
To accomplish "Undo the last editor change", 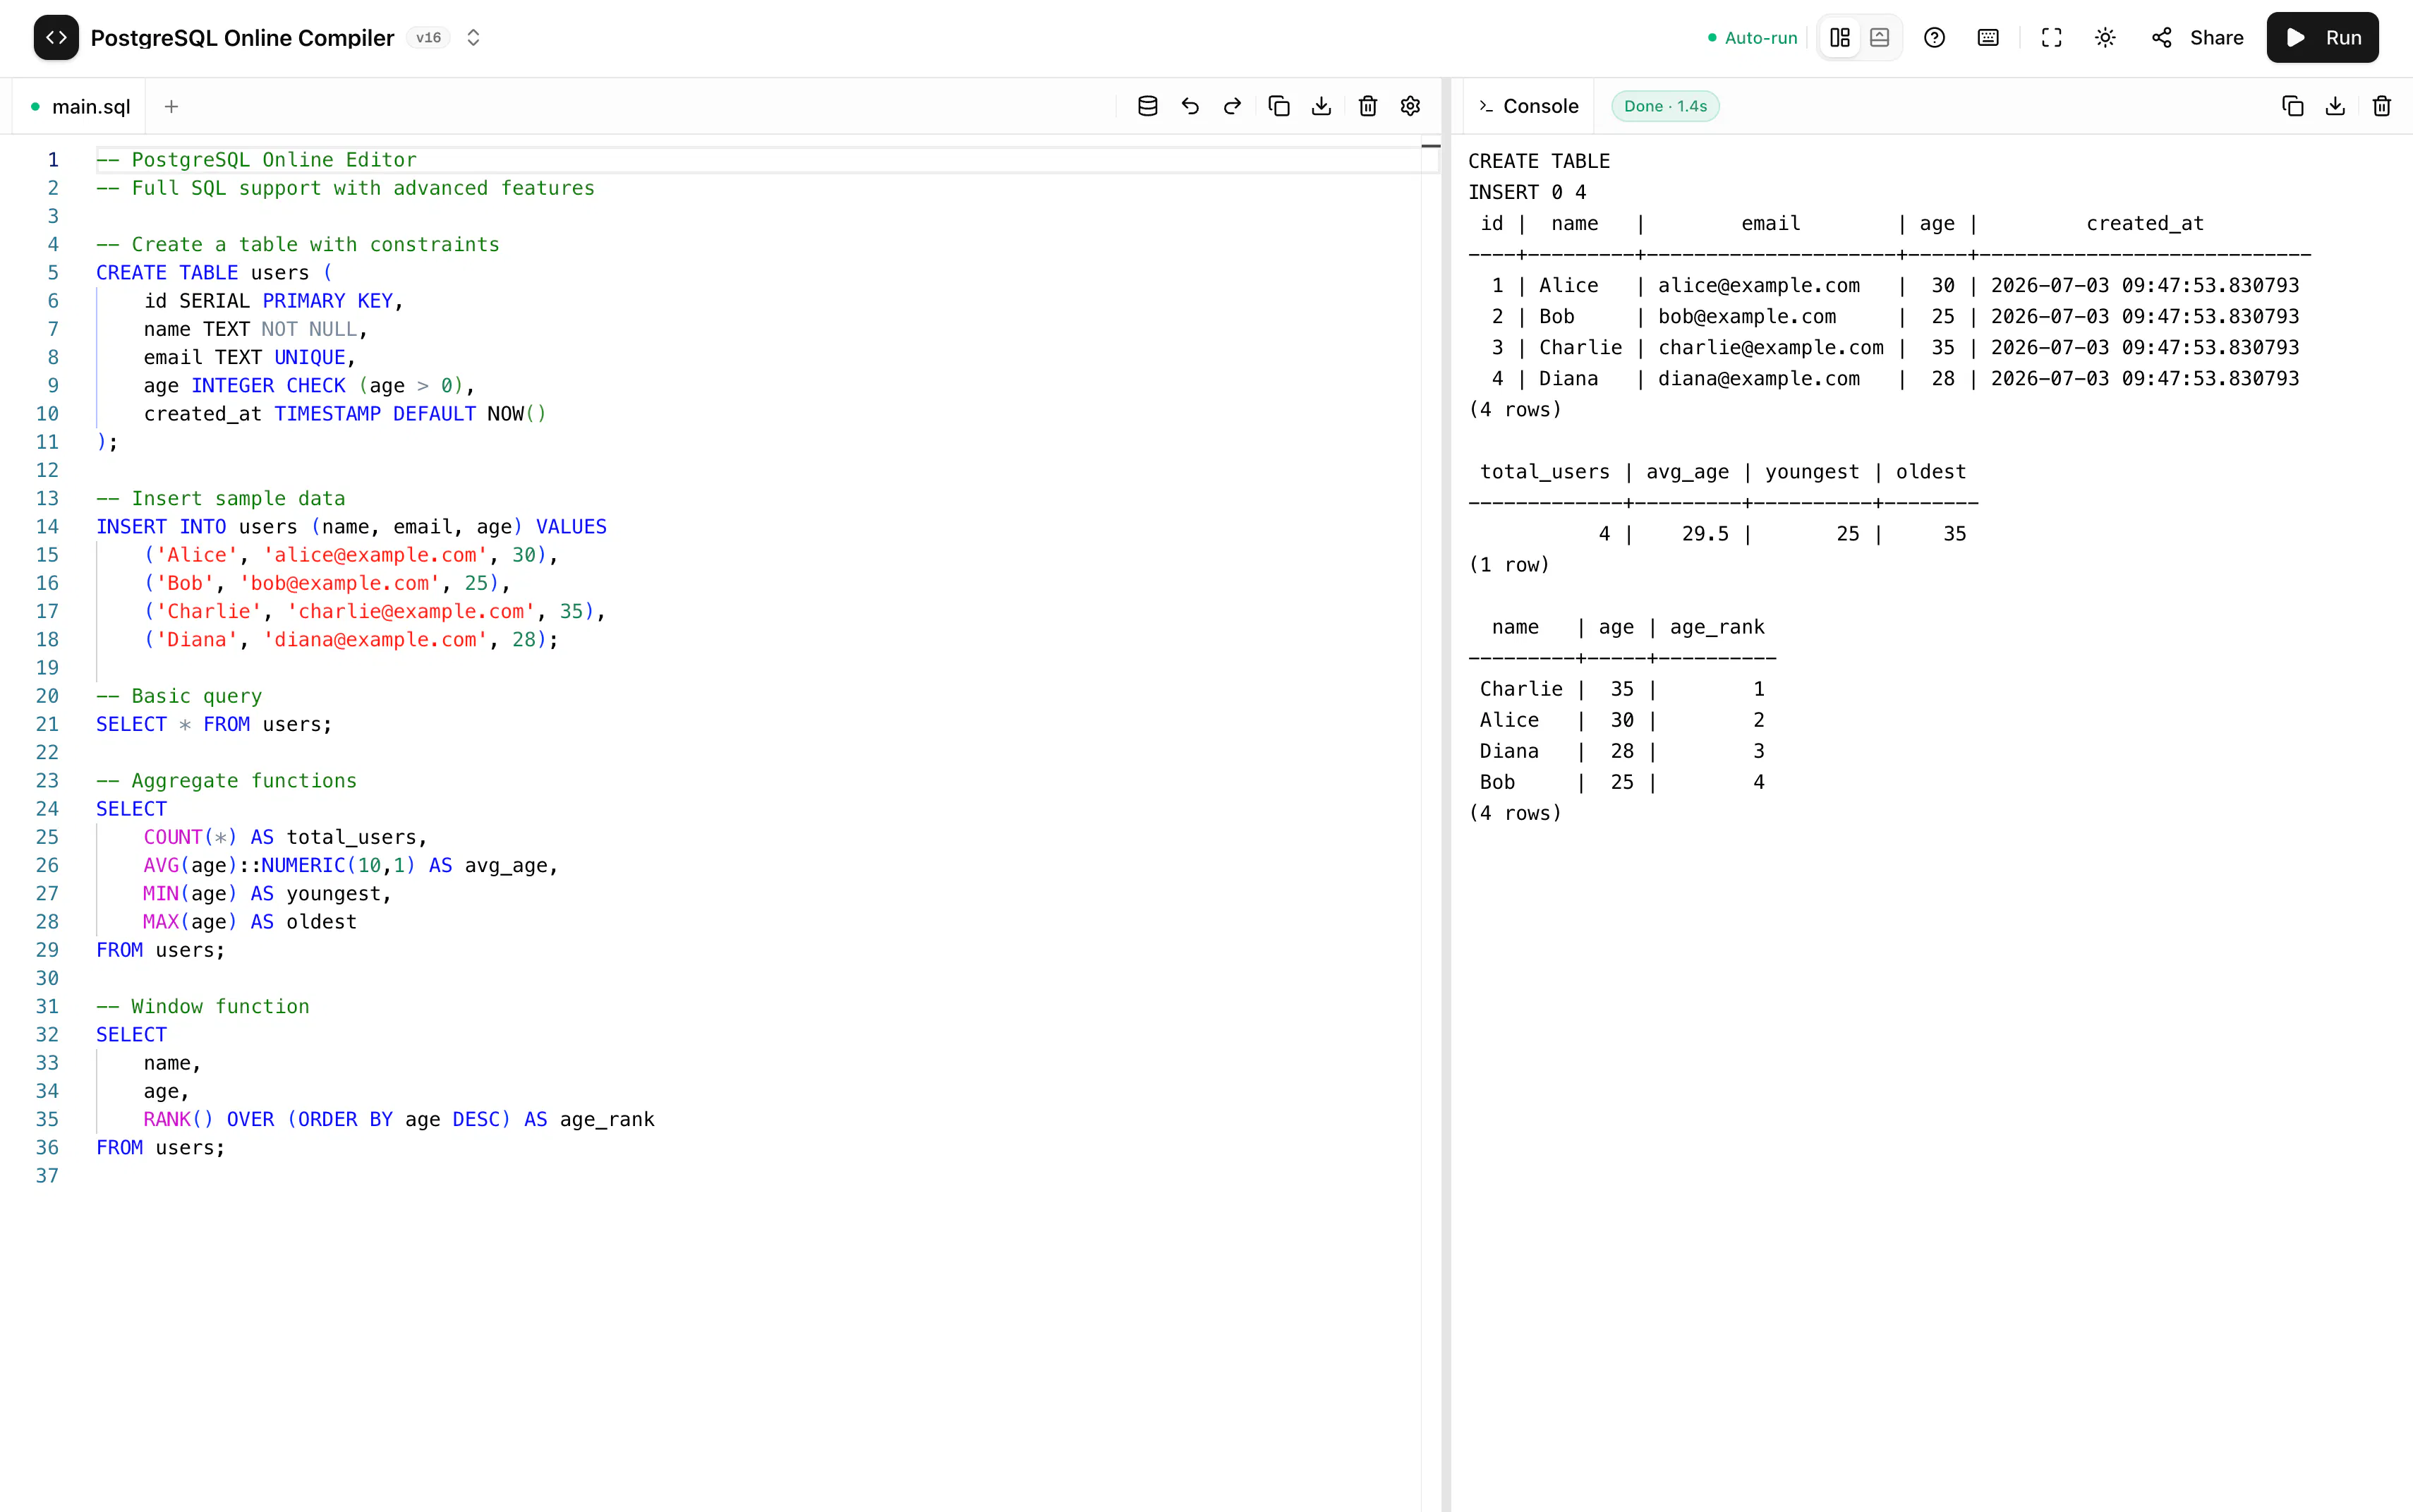I will click(x=1190, y=106).
